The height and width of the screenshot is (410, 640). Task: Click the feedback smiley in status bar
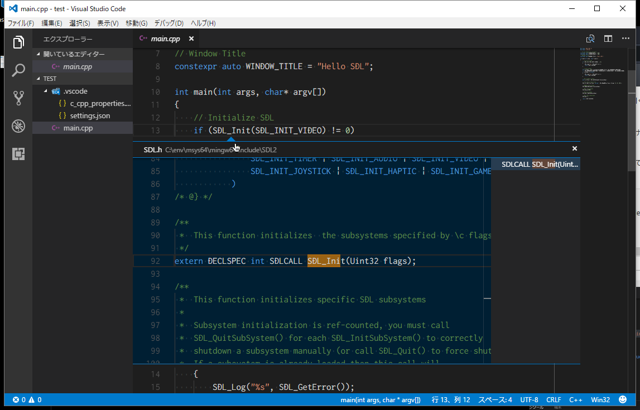point(623,400)
